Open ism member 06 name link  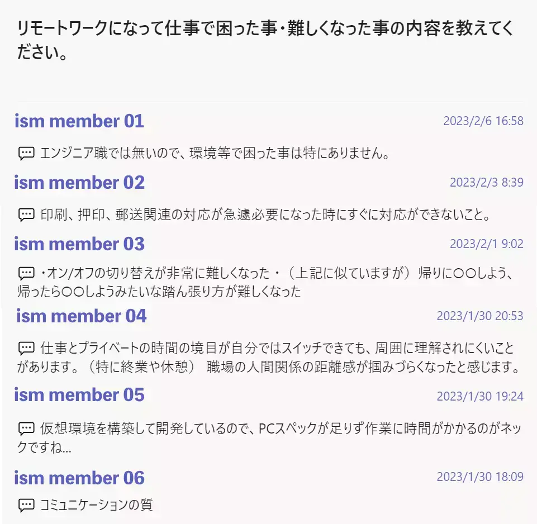pyautogui.click(x=79, y=478)
